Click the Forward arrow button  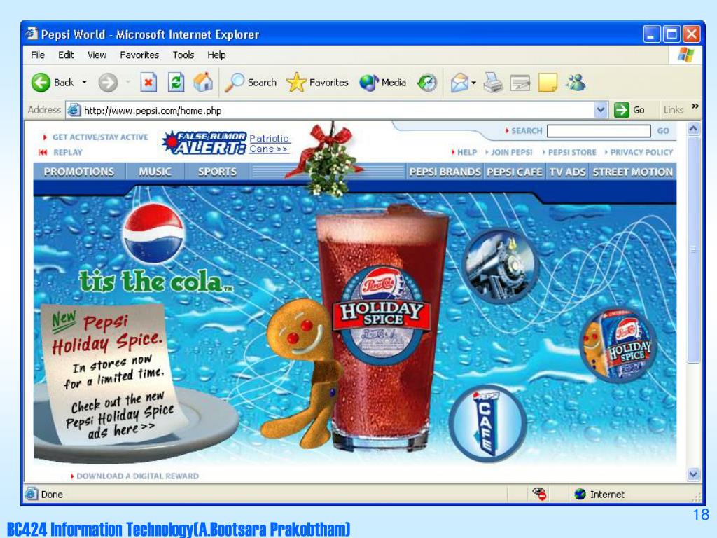point(108,83)
